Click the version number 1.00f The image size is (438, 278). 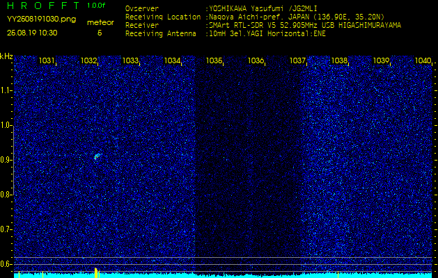[x=96, y=6]
